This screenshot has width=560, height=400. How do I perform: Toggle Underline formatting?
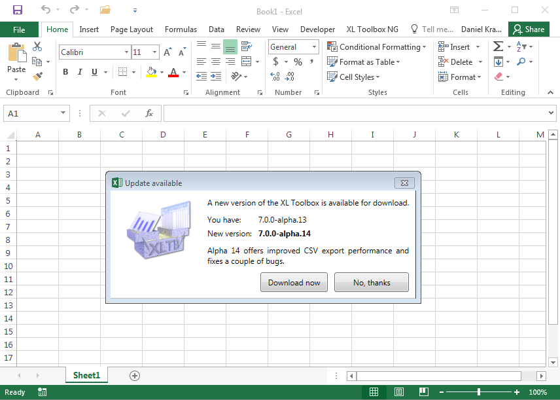[94, 72]
